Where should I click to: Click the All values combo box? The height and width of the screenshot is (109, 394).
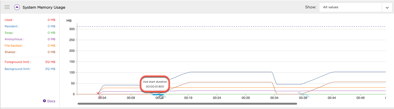click(350, 8)
